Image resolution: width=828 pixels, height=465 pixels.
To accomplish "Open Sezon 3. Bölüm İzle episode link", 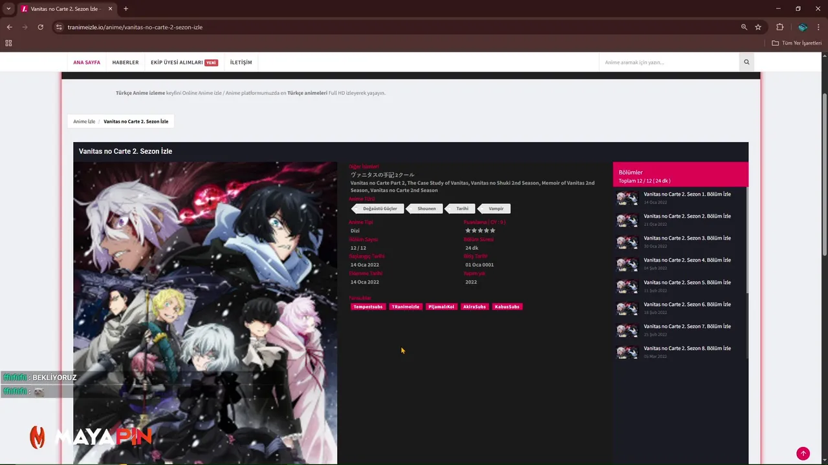I will click(687, 238).
